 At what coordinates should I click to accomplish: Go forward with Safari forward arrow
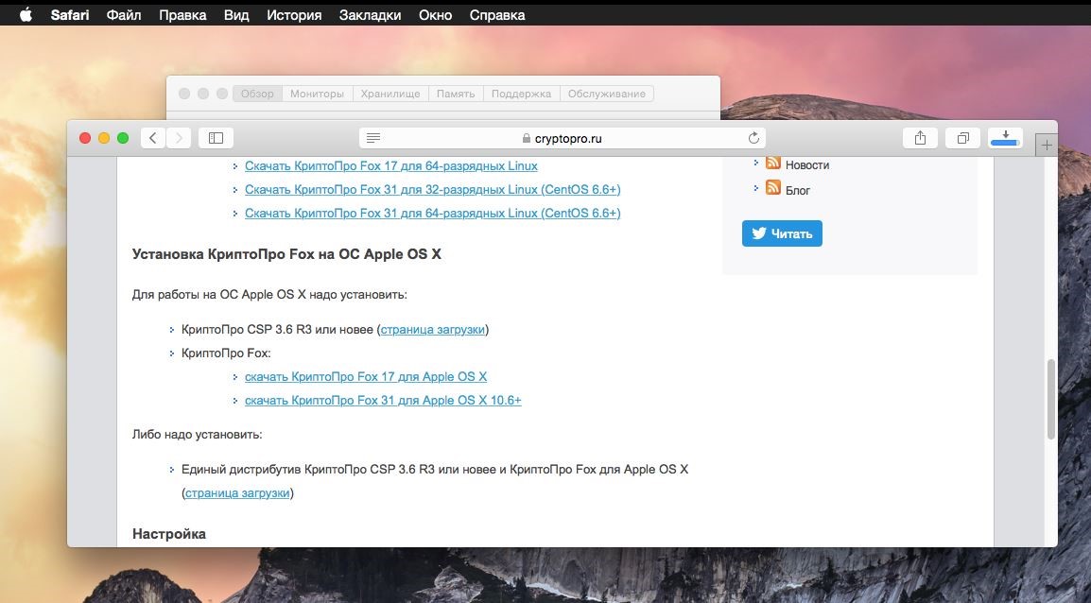click(178, 138)
